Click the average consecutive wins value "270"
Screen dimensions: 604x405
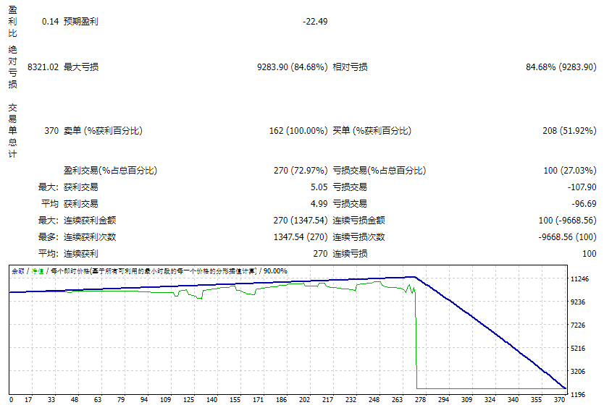click(x=321, y=254)
